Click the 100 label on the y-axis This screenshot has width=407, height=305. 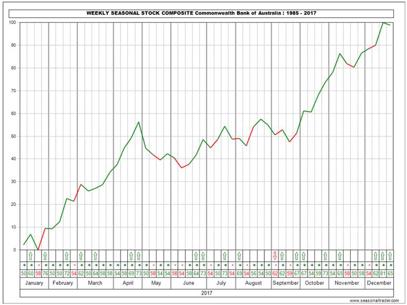13,22
